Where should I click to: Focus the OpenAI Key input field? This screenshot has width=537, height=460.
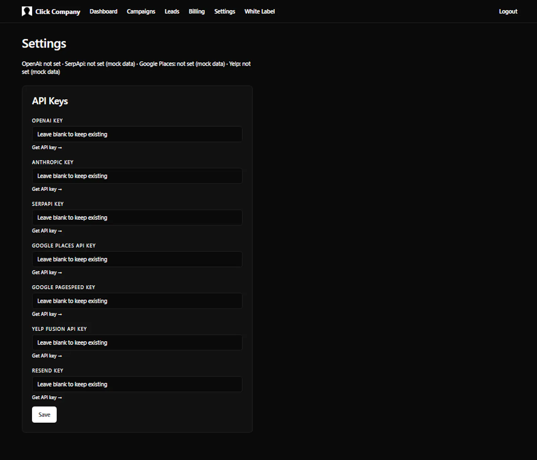pos(137,134)
